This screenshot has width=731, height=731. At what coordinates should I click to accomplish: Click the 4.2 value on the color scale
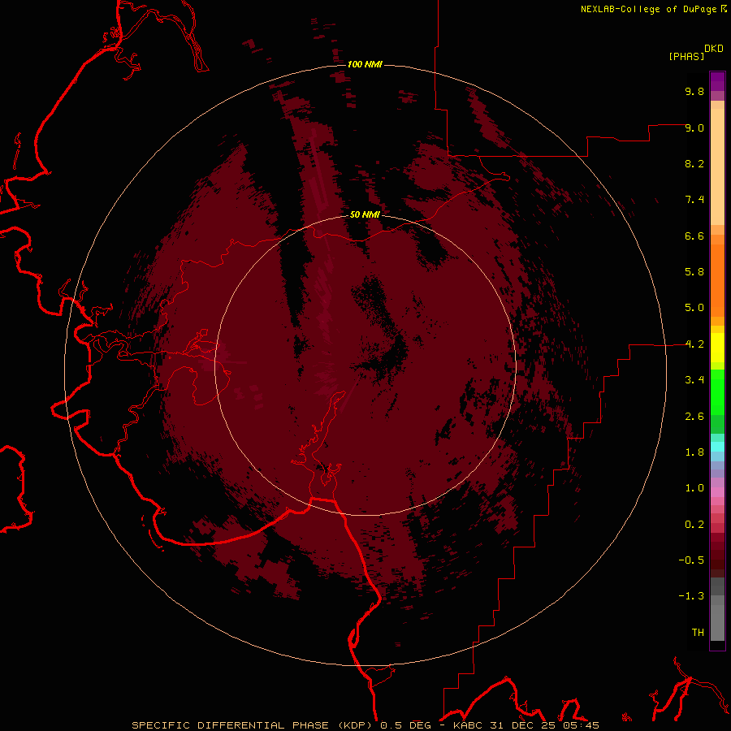694,344
